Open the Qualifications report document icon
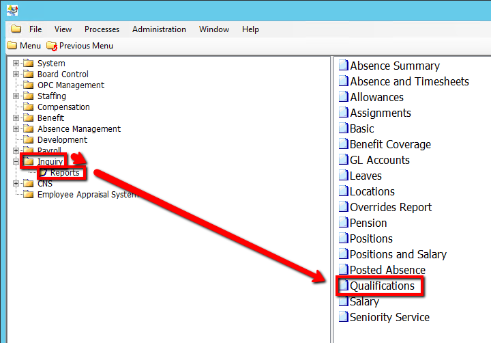 coord(344,286)
